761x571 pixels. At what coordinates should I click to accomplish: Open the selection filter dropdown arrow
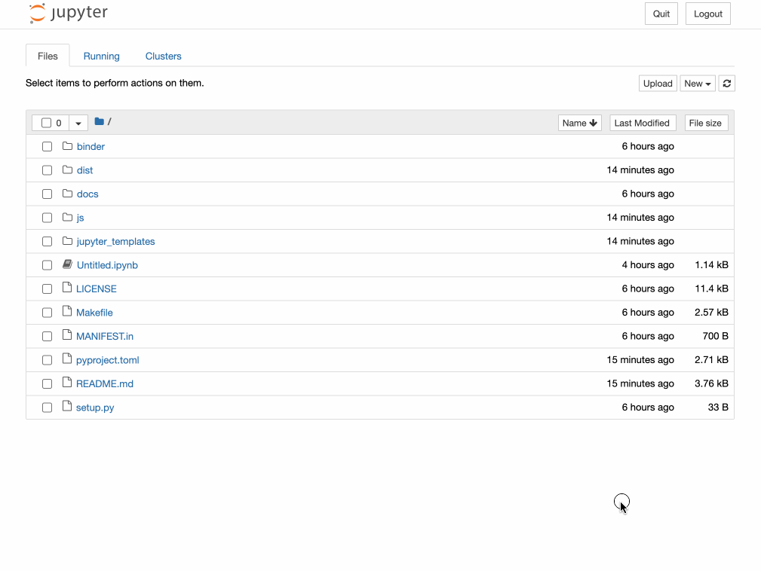78,122
